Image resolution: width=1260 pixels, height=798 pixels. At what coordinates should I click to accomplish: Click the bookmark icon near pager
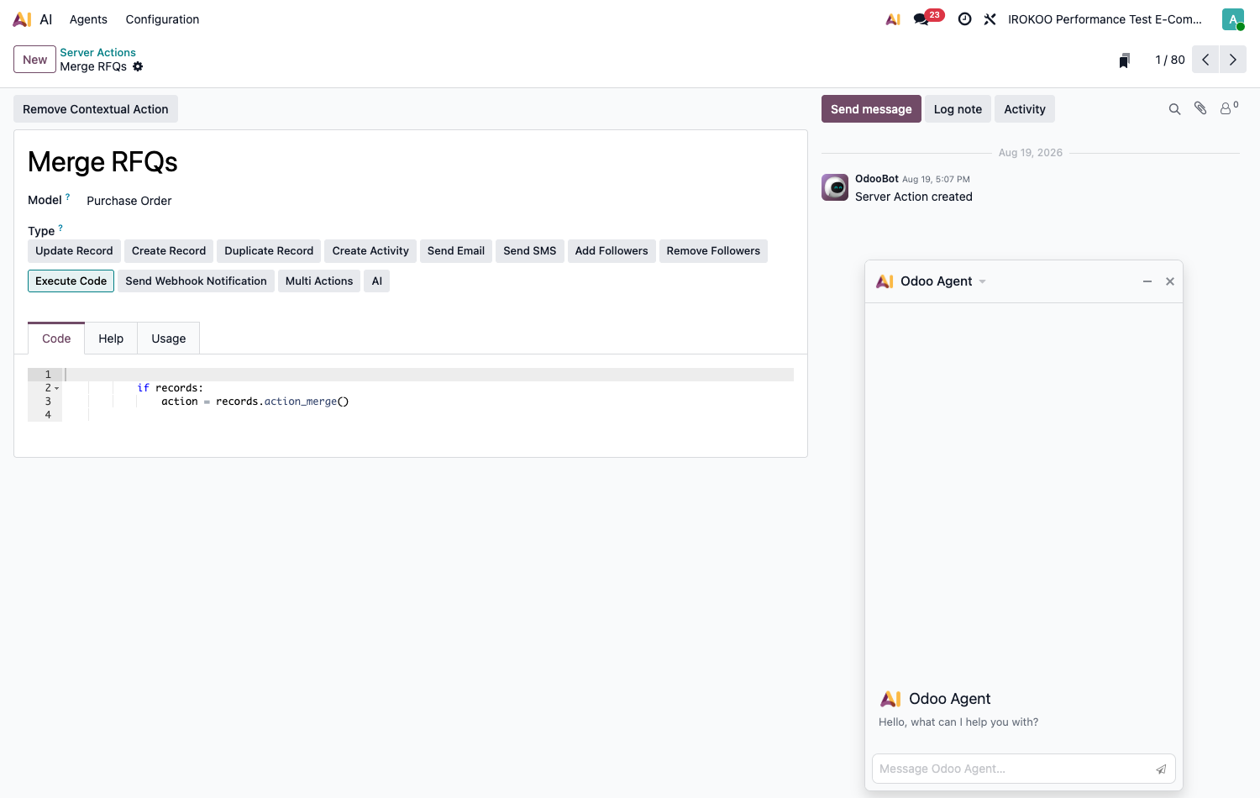point(1124,60)
